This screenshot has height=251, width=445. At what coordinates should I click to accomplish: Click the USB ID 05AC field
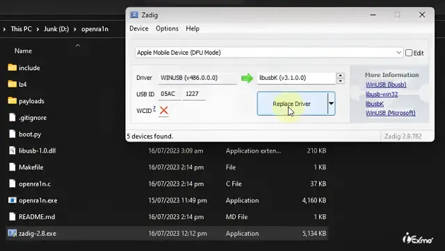(170, 94)
